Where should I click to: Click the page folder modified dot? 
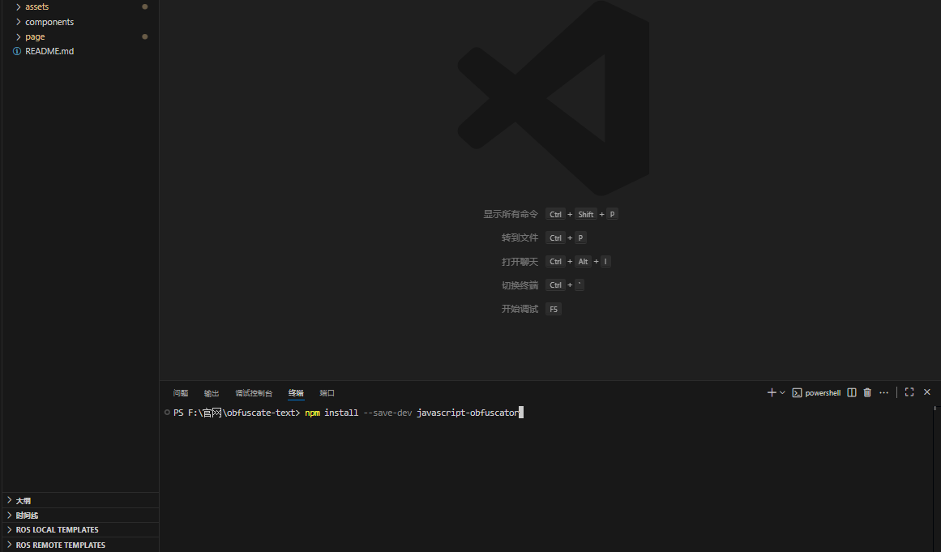[144, 36]
